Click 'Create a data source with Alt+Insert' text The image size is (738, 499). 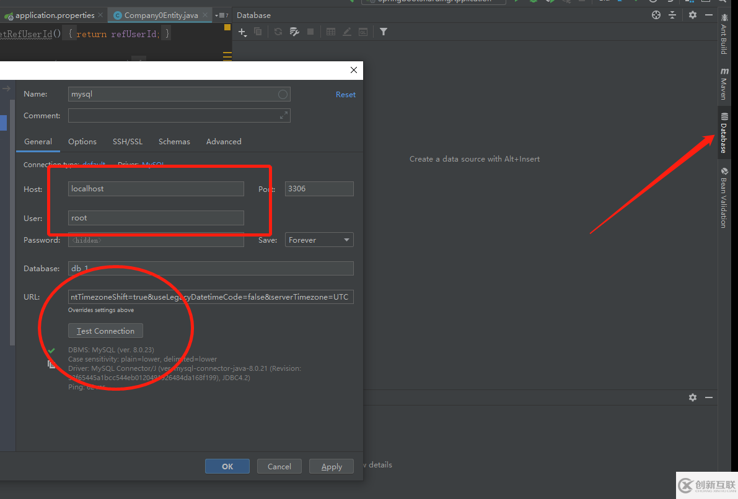click(x=475, y=159)
